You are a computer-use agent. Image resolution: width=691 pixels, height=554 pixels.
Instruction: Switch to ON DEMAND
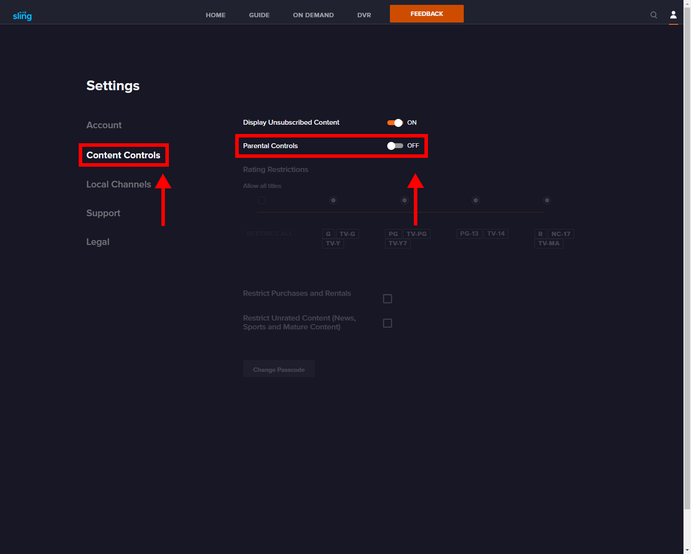coord(313,15)
